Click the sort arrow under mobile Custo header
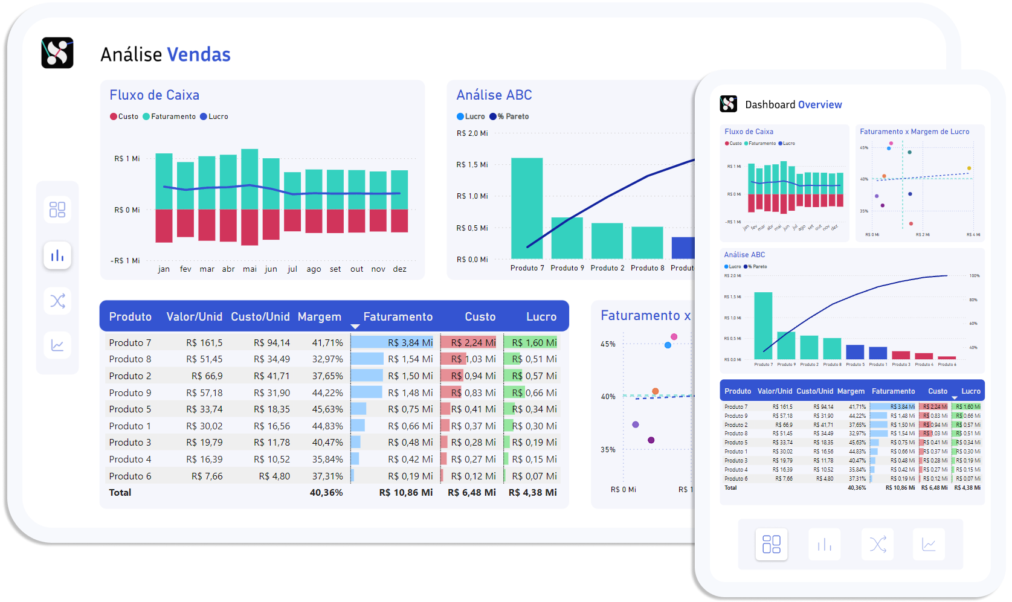Viewport: 1012px width, 602px height. coord(955,397)
